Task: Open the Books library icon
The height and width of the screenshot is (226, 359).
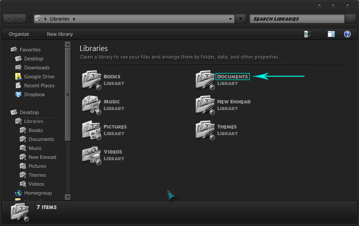Action: pos(92,80)
